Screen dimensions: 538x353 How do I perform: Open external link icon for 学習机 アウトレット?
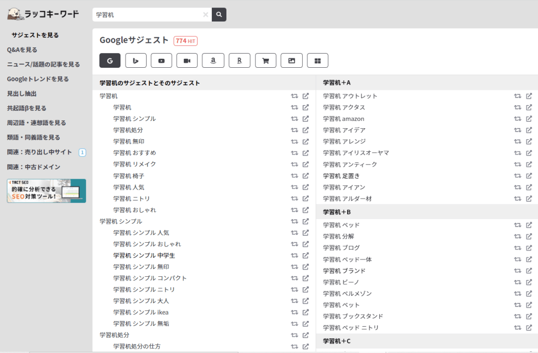pos(529,96)
